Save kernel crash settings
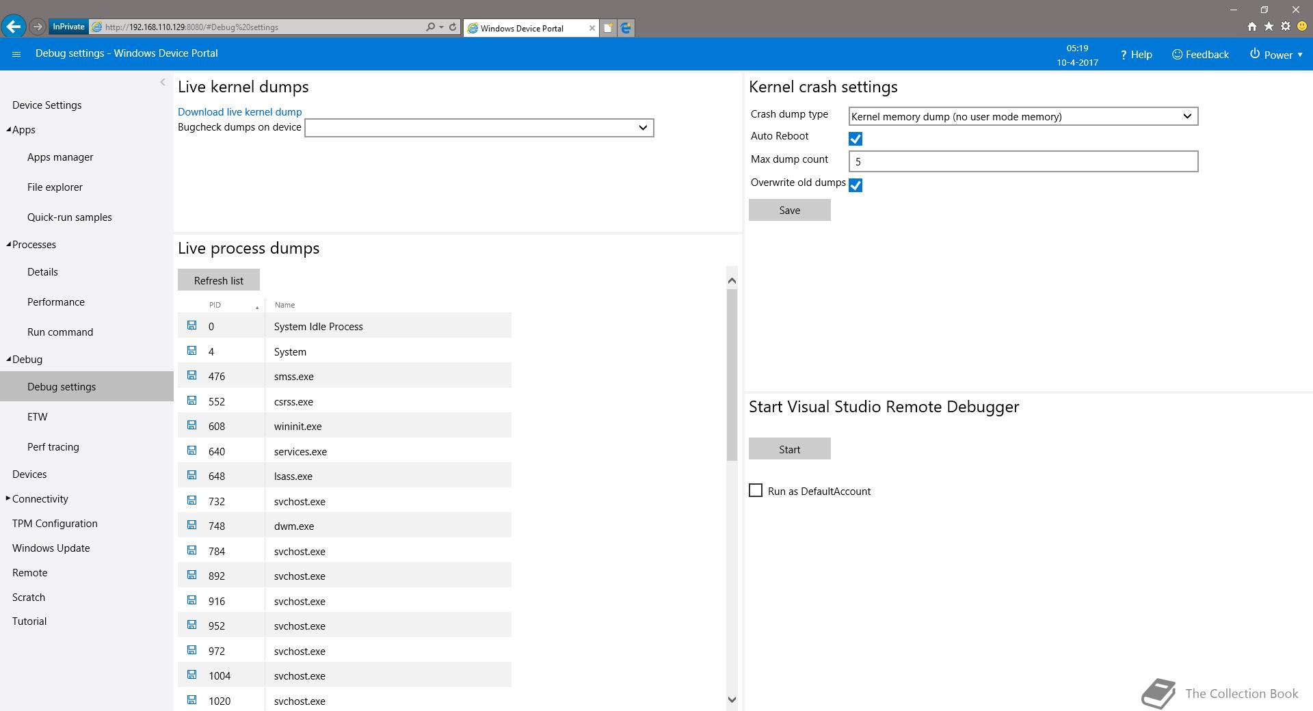Screen dimensions: 1313x711 790,210
